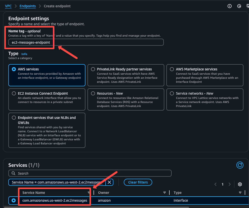249x208 pixels.
Task: Click the Clear filters button
Action: pos(138,182)
